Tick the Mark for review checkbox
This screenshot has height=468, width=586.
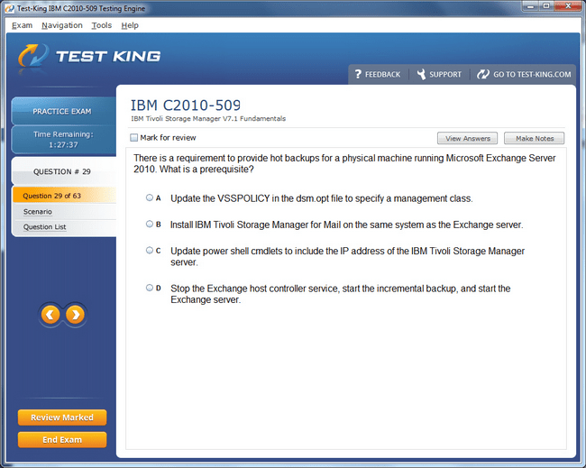(x=133, y=138)
